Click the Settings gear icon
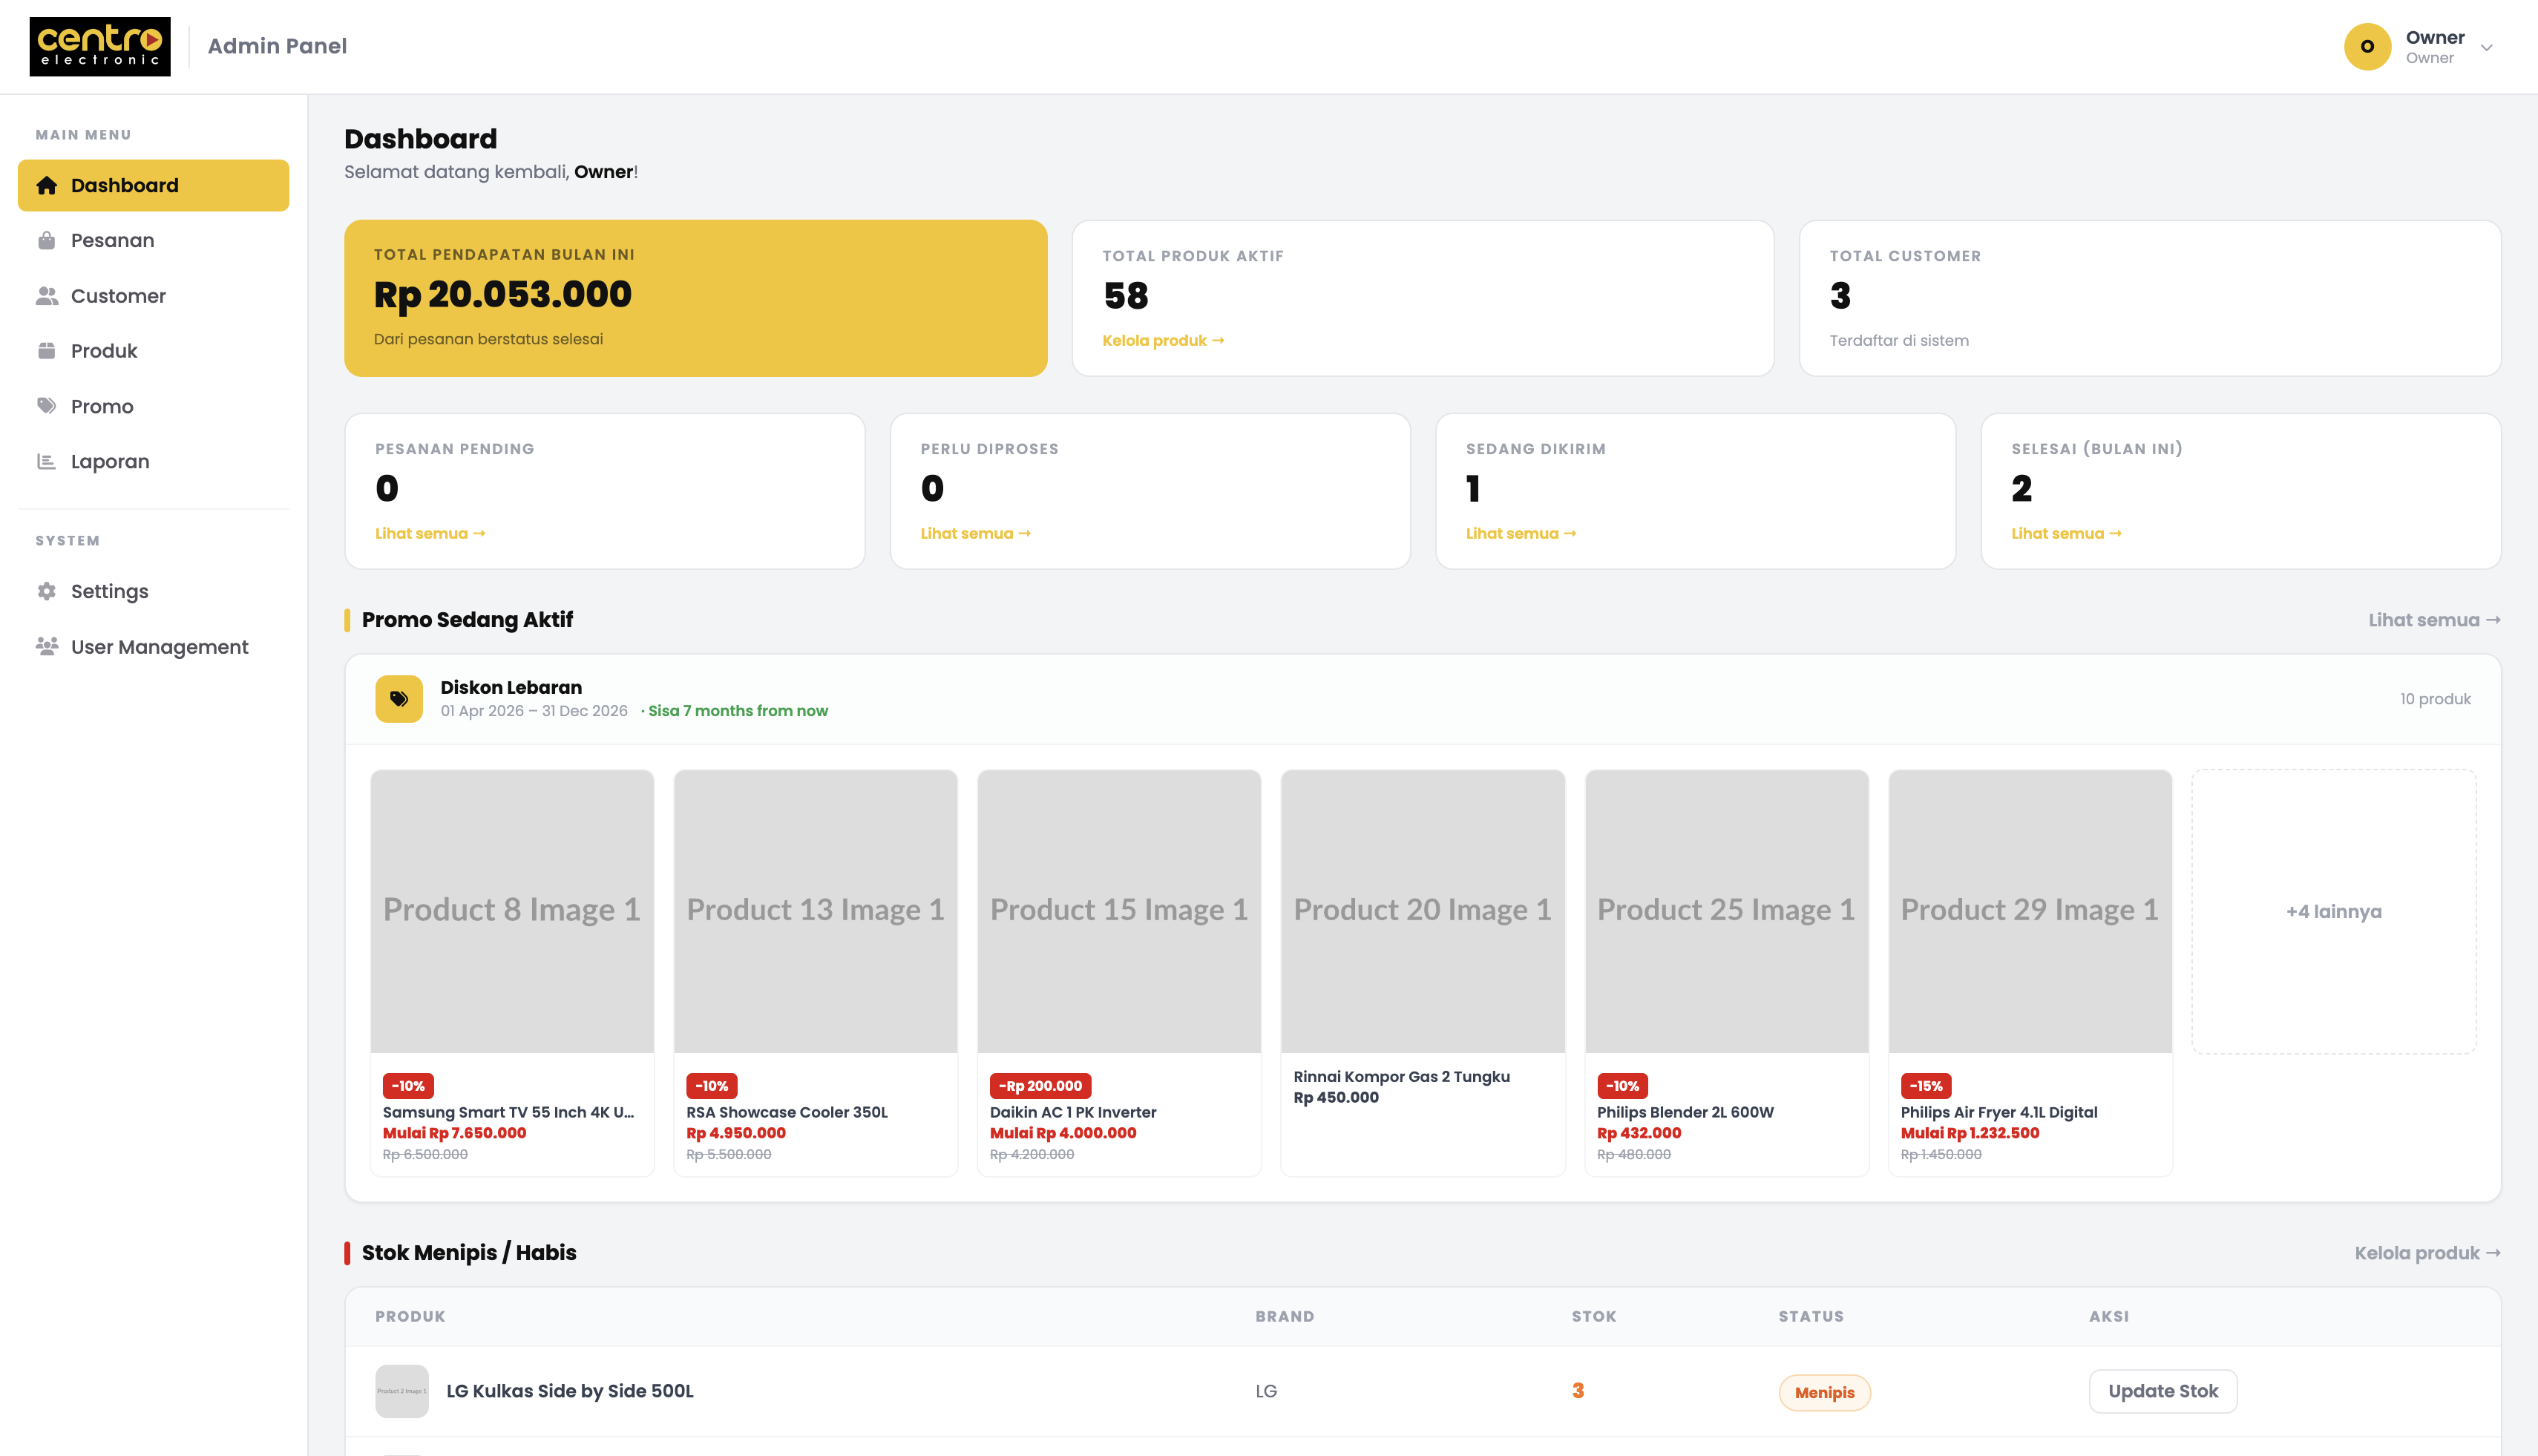The height and width of the screenshot is (1456, 2538). click(46, 591)
